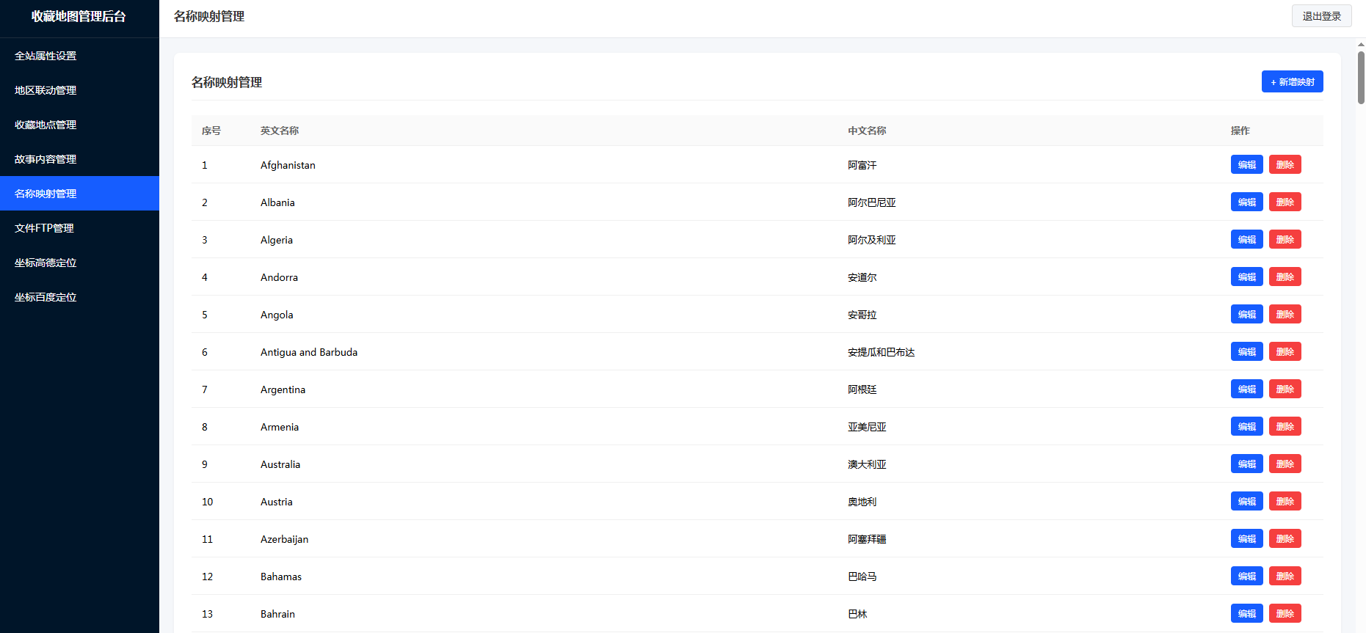Screen dimensions: 1366x633
Task: Delete the Afghanistan mapping
Action: pos(1285,164)
